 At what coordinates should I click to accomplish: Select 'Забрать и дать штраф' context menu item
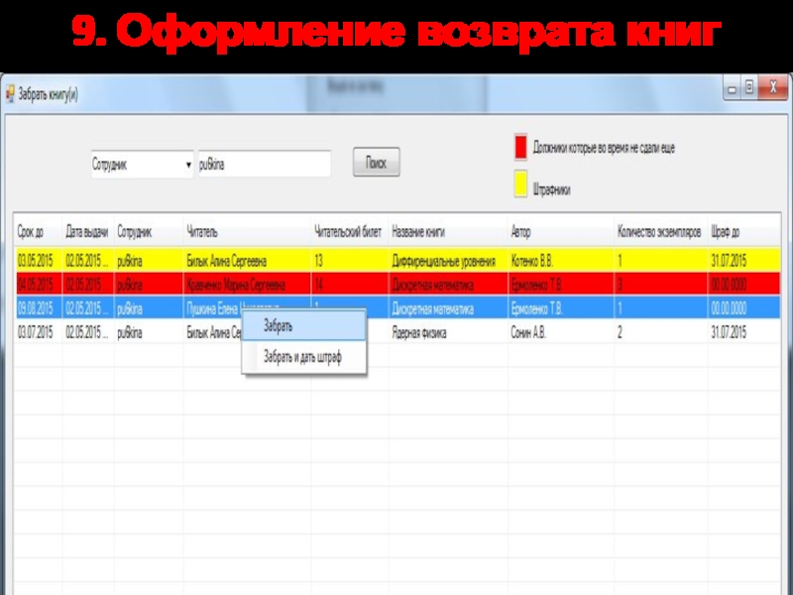[x=301, y=358]
